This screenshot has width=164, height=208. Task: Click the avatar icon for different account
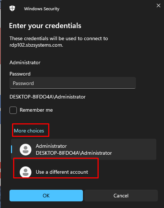tap(26, 172)
